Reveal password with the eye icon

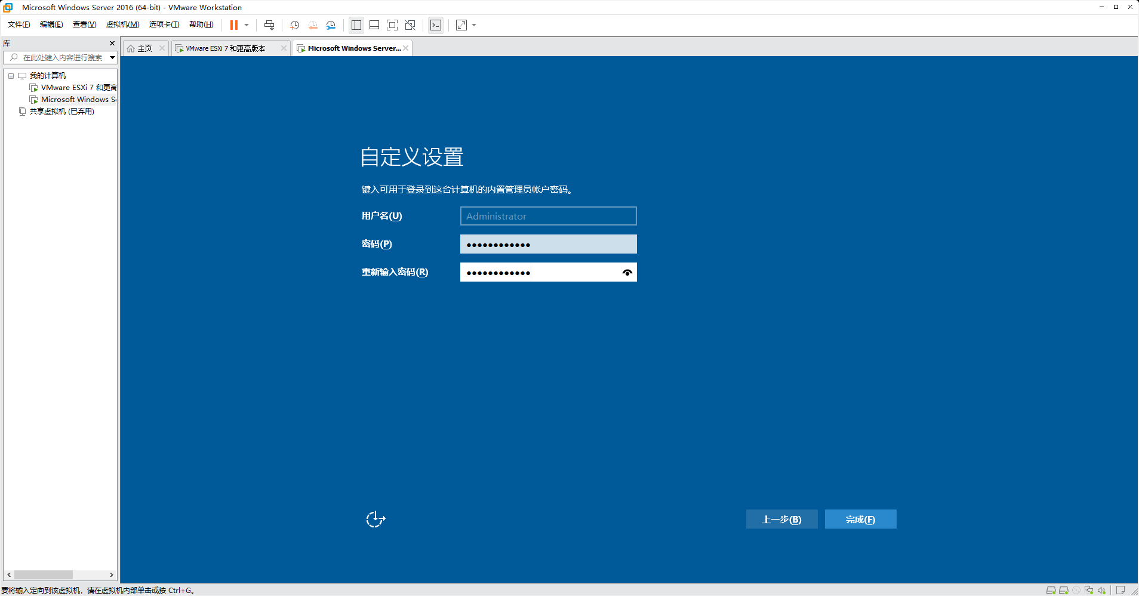click(x=627, y=272)
